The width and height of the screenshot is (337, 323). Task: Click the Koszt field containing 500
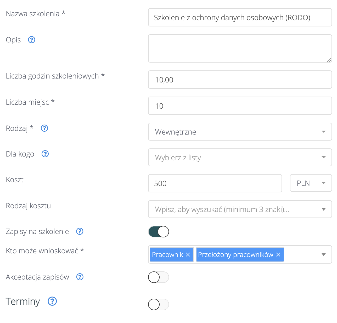point(215,183)
